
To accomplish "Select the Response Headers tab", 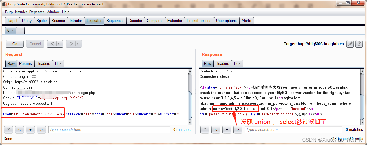I will pos(222,63).
